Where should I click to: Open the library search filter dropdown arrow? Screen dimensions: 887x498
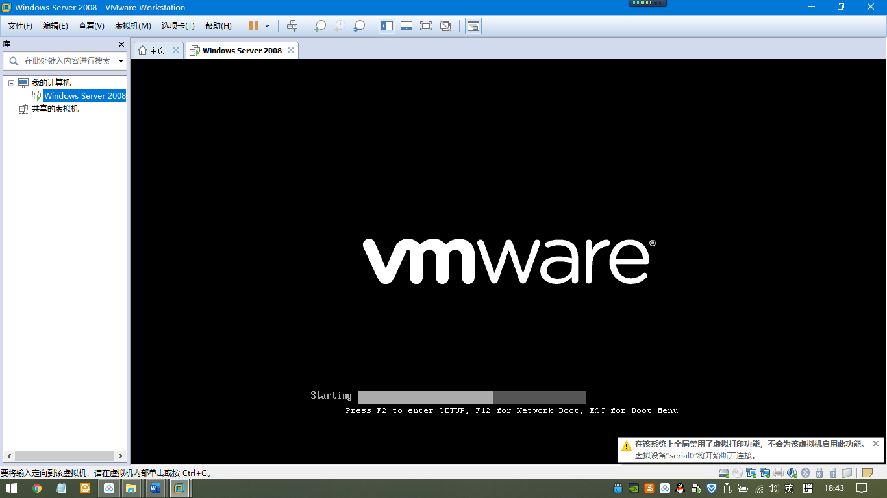(121, 61)
